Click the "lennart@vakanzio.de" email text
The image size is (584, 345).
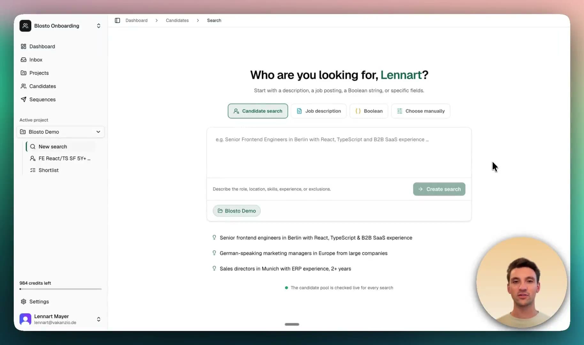55,323
